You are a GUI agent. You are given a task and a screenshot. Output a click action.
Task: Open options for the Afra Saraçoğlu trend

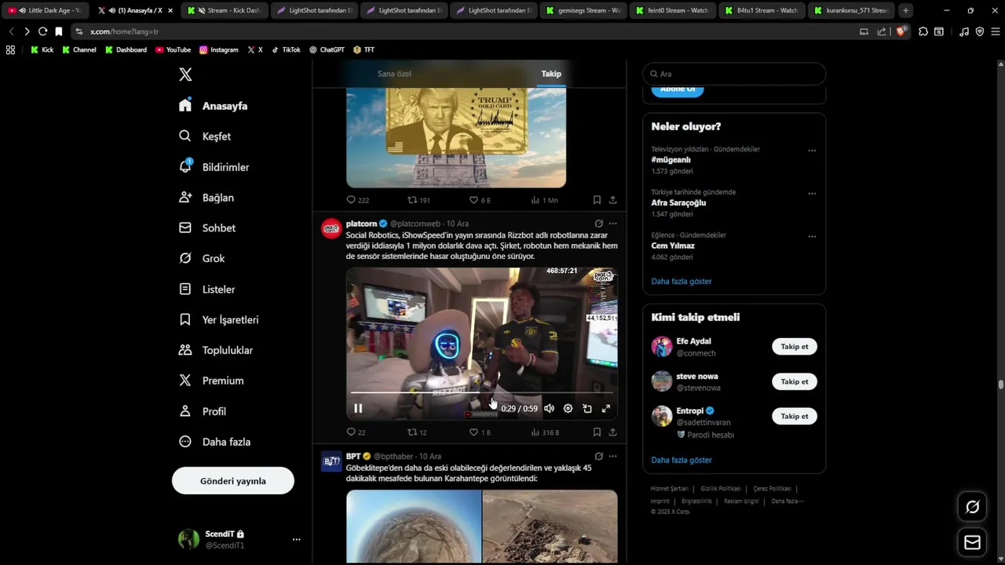pos(812,194)
